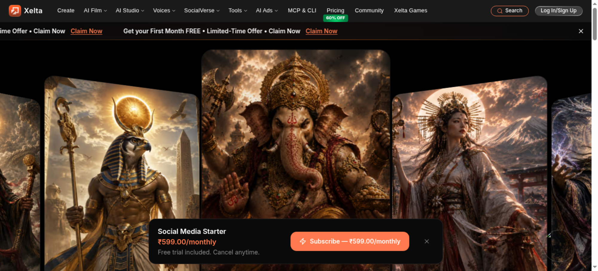
Task: Visit the Community section
Action: [x=369, y=10]
